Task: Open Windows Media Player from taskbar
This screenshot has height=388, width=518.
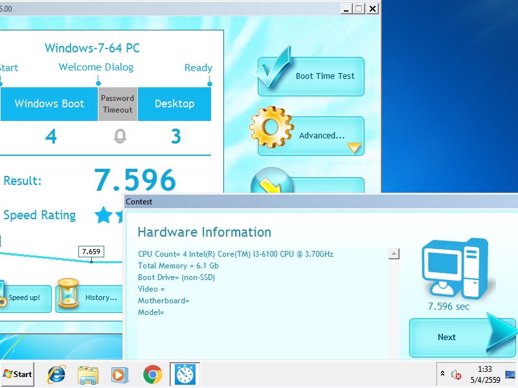Action: click(x=120, y=374)
